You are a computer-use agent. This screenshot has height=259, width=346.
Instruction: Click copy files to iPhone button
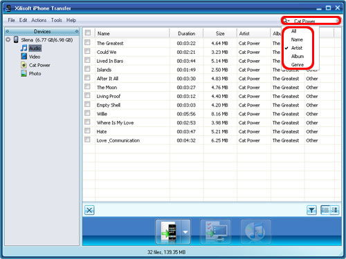tap(169, 231)
